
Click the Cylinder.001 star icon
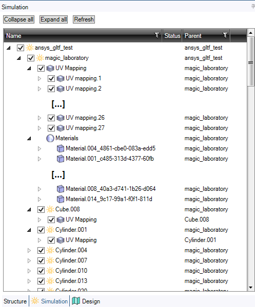click(x=50, y=230)
